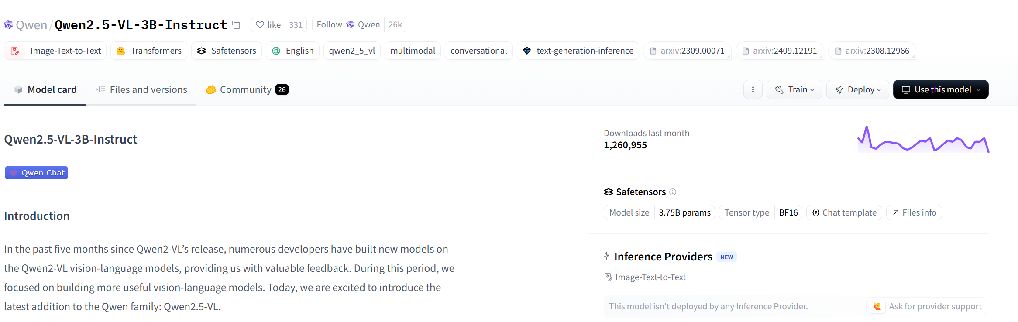Select the Safetensors tag in the tag row
This screenshot has height=322, width=1018.
(227, 51)
